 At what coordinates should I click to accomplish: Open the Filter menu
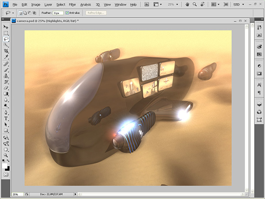tap(73, 4)
